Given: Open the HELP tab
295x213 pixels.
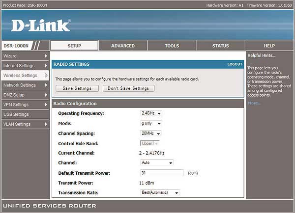Looking at the screenshot, I should point(269,46).
